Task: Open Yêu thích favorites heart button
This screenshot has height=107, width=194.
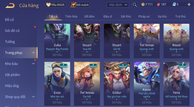Action: (x=55, y=5)
